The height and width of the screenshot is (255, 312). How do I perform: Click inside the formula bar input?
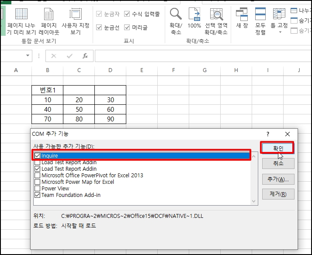coord(203,56)
